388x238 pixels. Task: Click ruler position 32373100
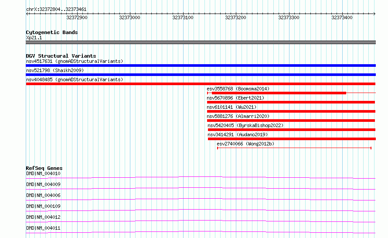(183, 17)
